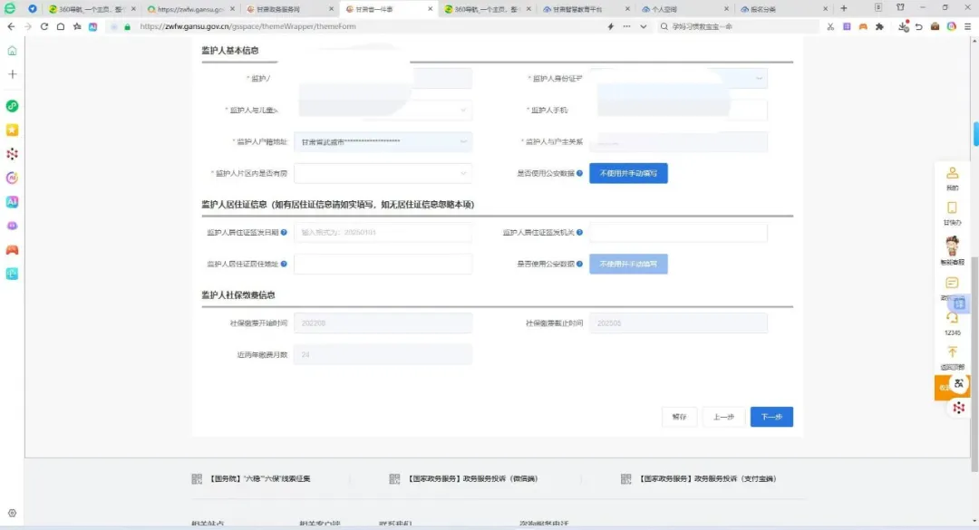Screen dimensions: 979x530
Task: Open the 智能客服 assistant avatar
Action: coord(952,245)
